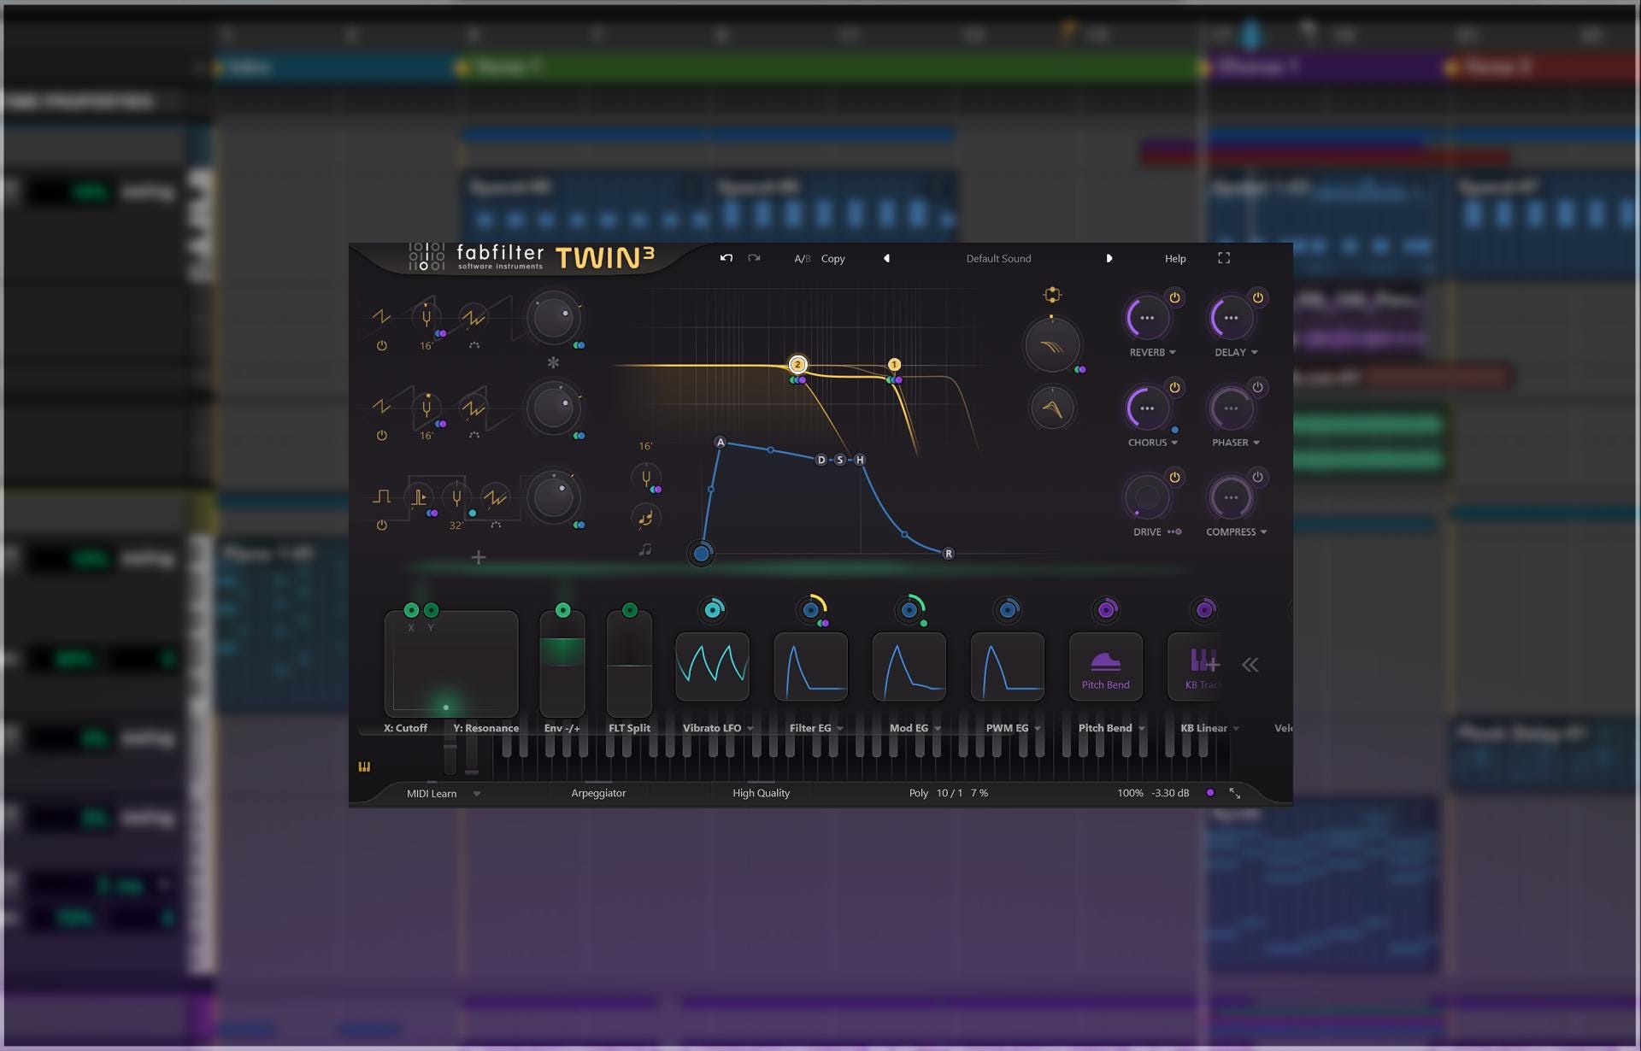
Task: Open the REVERB dropdown
Action: coord(1152,352)
